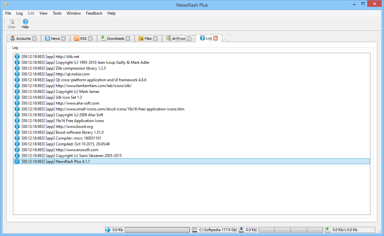Click the segmented status bar progress indicator

291,230
